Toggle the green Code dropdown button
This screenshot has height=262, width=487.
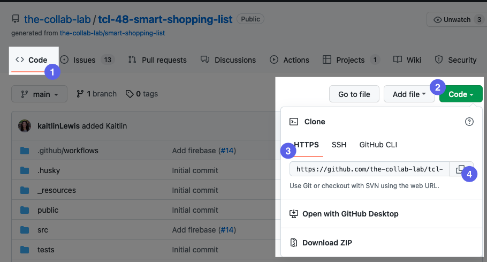click(x=461, y=94)
